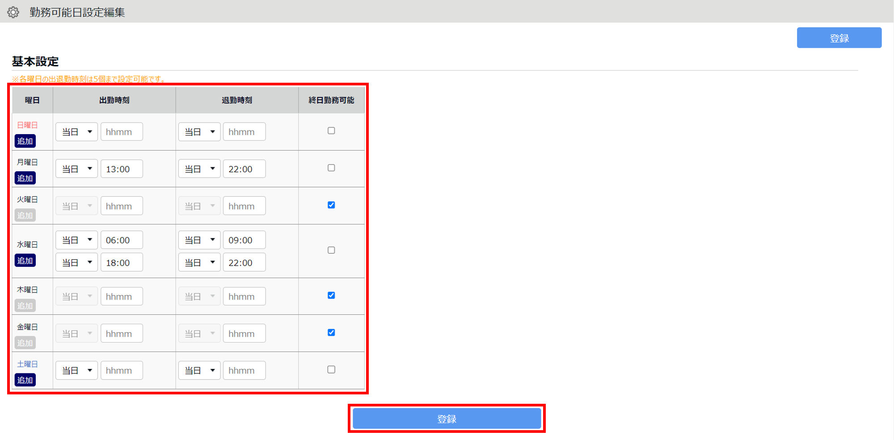Image resolution: width=894 pixels, height=440 pixels.
Task: Add a time slot for 土曜日
Action: tap(25, 380)
